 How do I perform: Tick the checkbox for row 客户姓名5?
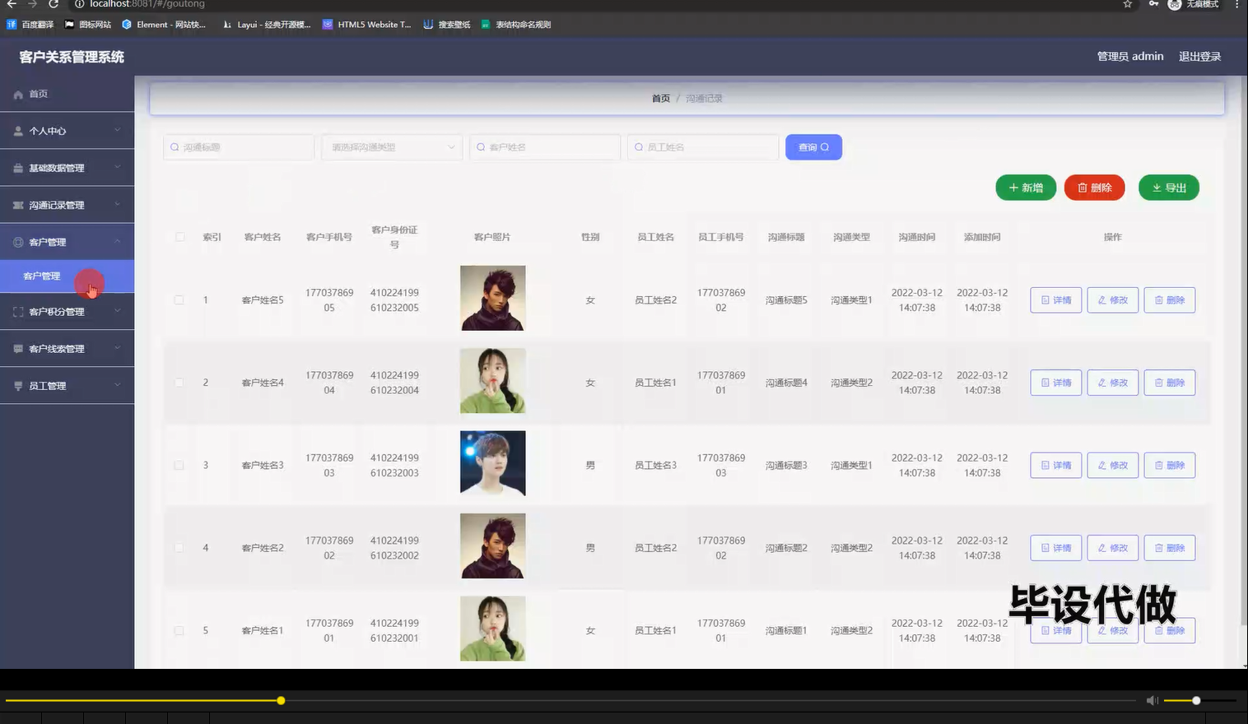point(179,300)
